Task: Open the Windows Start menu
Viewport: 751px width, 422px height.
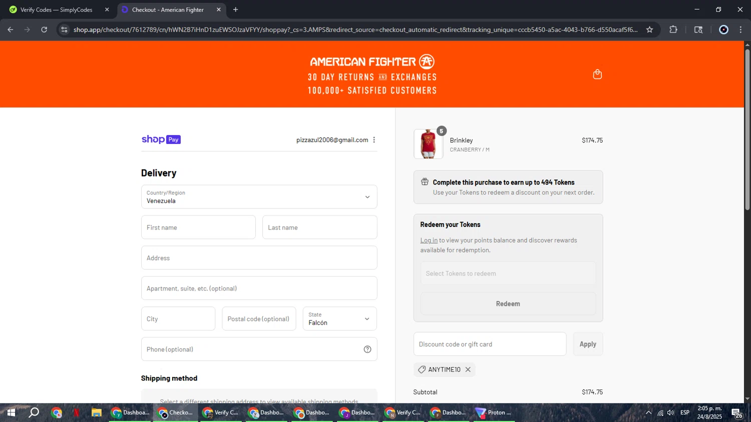Action: point(11,412)
